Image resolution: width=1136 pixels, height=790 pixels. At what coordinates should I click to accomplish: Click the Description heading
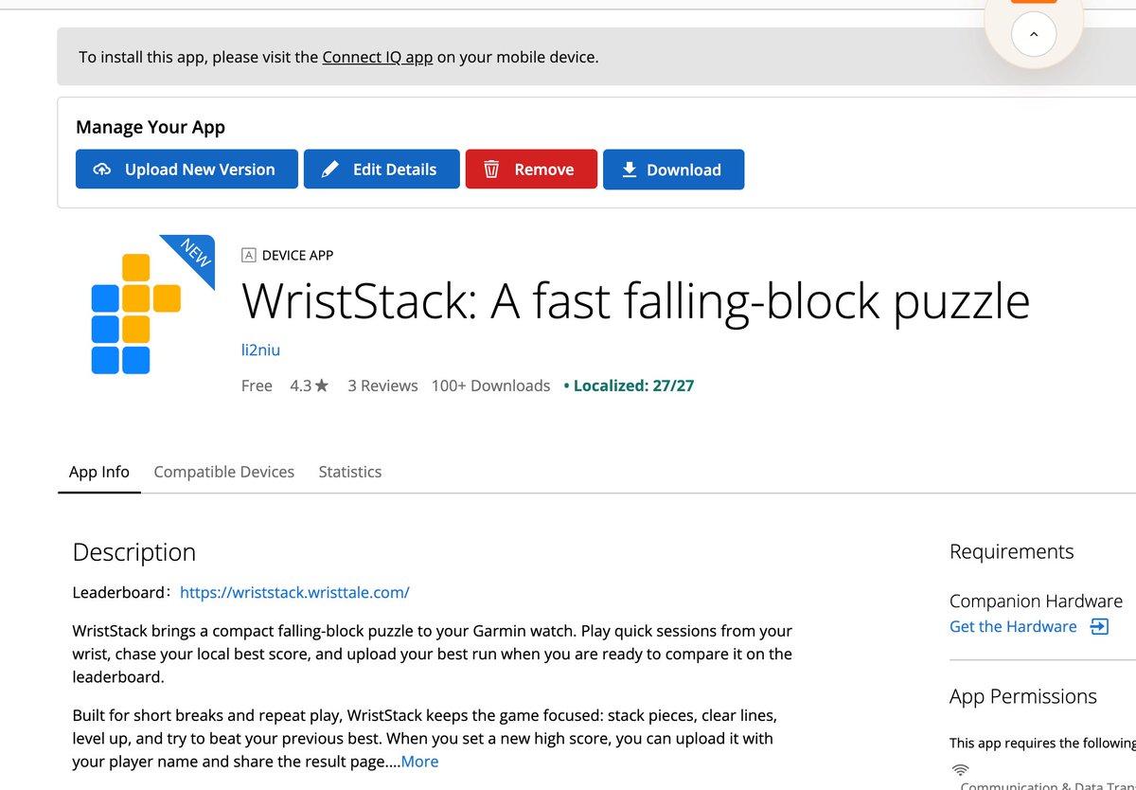click(134, 552)
